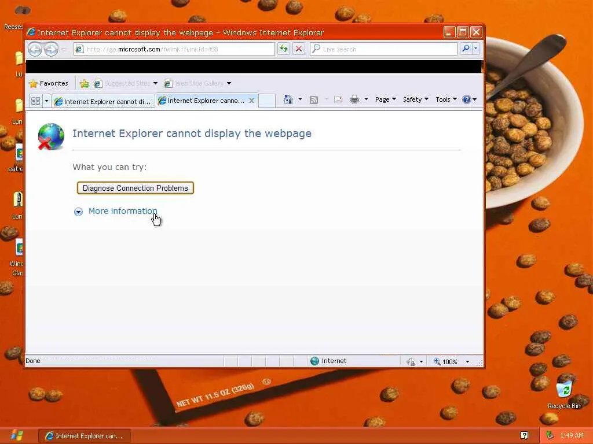Image resolution: width=593 pixels, height=444 pixels.
Task: Open Suggested Sites favorites link
Action: pos(122,83)
